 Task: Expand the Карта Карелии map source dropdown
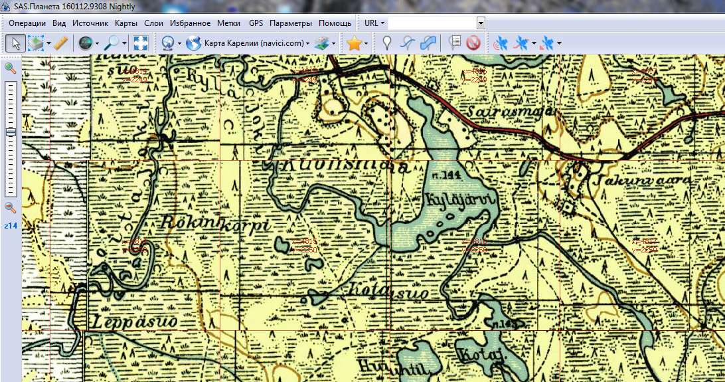308,43
